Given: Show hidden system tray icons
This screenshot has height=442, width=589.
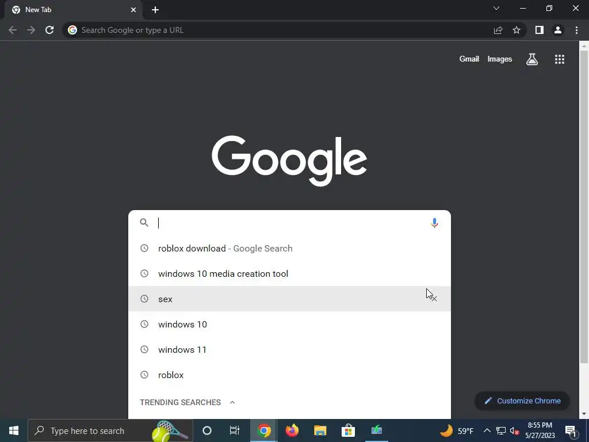Looking at the screenshot, I should coord(487,430).
